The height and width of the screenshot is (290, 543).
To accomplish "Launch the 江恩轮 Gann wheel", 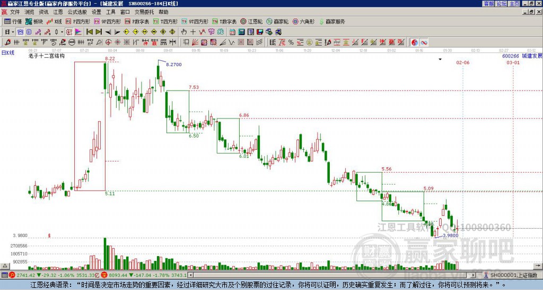I will click(x=252, y=21).
